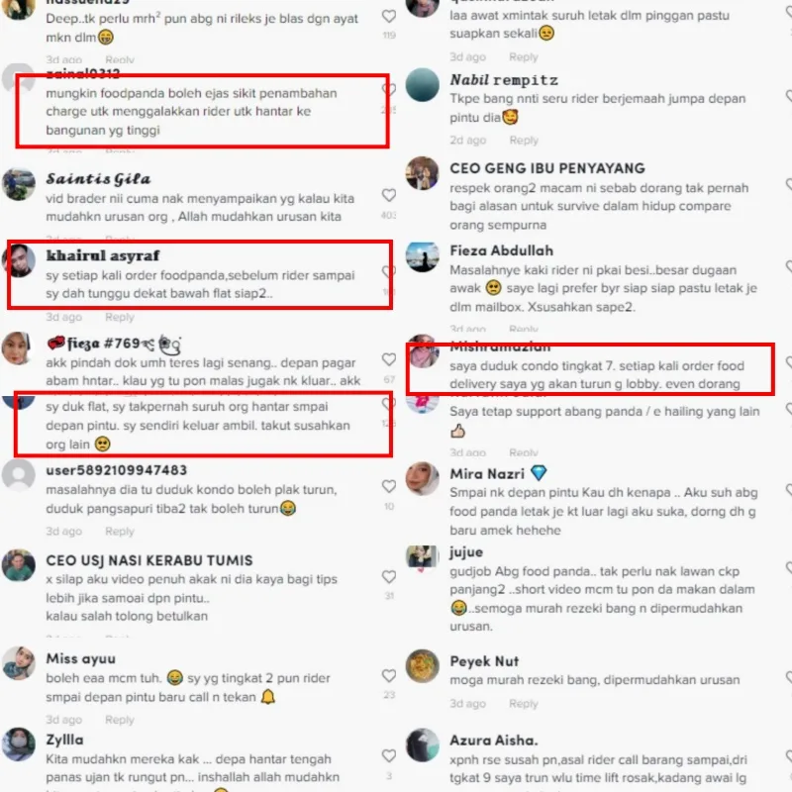Tap heart on user5892109947483's comment

pyautogui.click(x=388, y=486)
